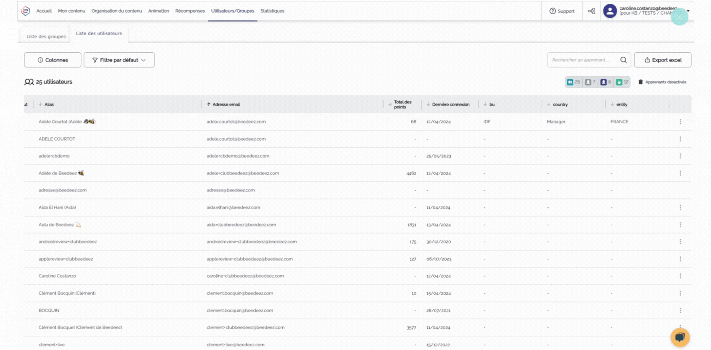This screenshot has width=711, height=350.
Task: Open row options for Caroline Costanzo
Action: [x=680, y=276]
